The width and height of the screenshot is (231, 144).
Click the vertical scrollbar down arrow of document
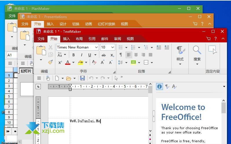tap(150, 131)
